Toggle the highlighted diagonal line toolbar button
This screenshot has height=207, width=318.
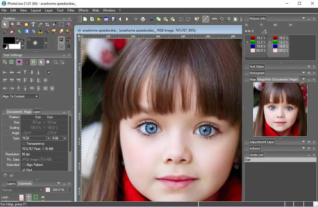click(x=206, y=19)
